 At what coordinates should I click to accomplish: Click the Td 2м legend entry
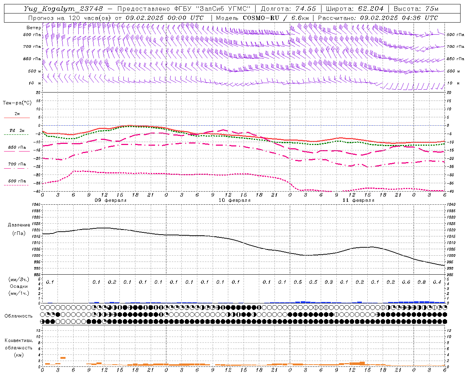(x=17, y=130)
